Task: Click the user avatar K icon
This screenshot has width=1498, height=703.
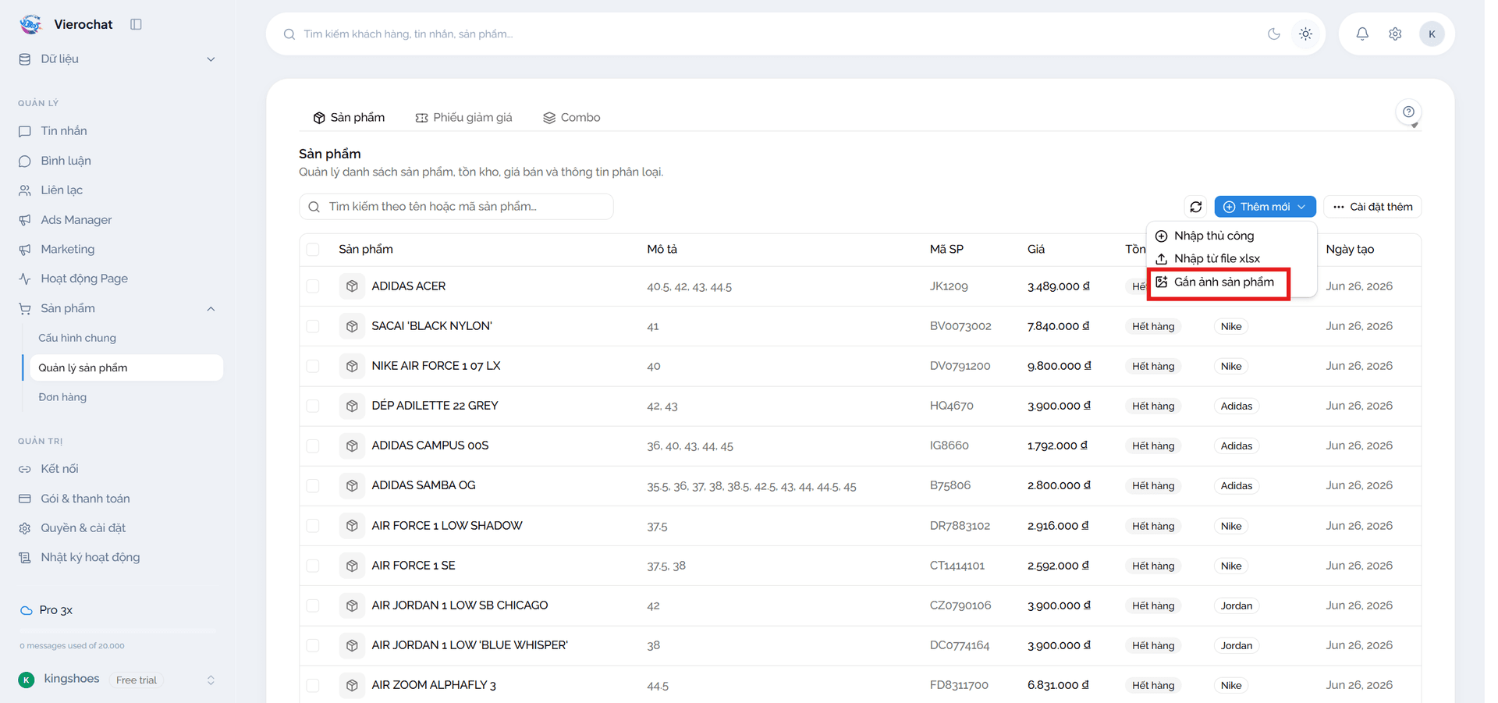Action: [x=1432, y=34]
